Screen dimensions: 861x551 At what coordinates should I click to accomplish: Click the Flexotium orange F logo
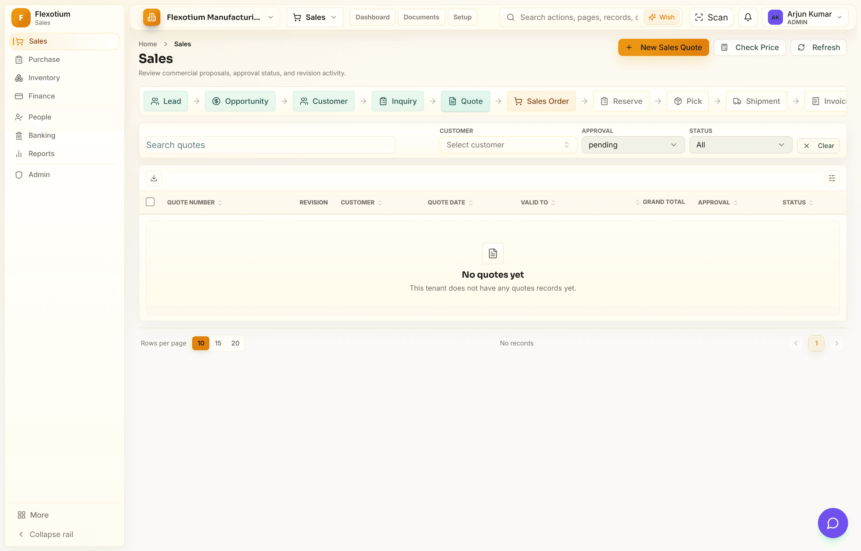point(21,17)
